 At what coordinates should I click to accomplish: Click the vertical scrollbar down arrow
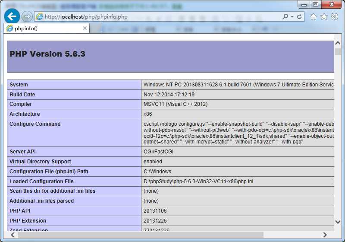coord(338,222)
